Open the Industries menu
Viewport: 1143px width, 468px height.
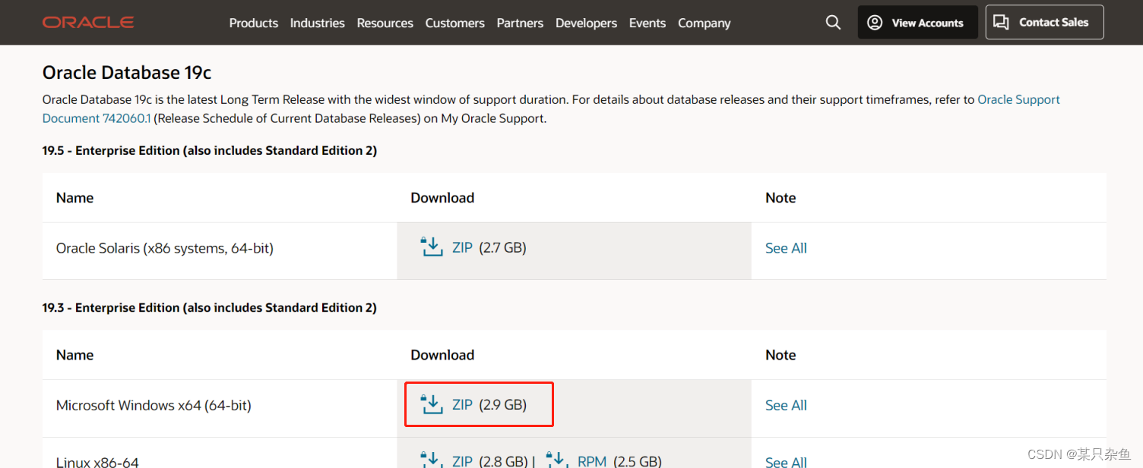[x=318, y=23]
